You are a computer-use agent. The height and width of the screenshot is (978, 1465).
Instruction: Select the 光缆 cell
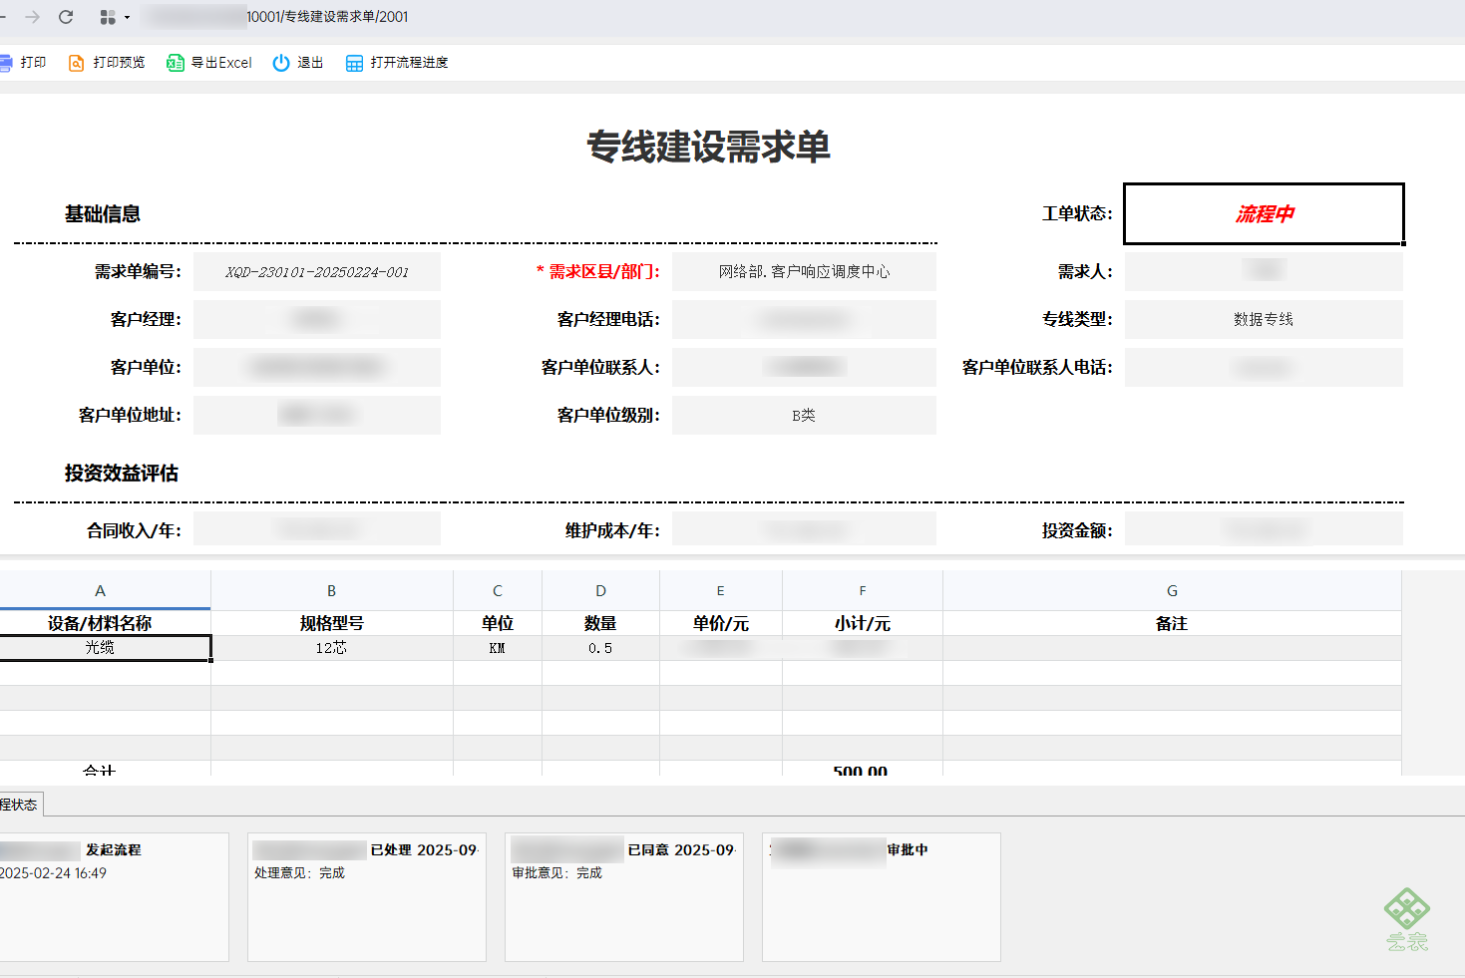(105, 648)
